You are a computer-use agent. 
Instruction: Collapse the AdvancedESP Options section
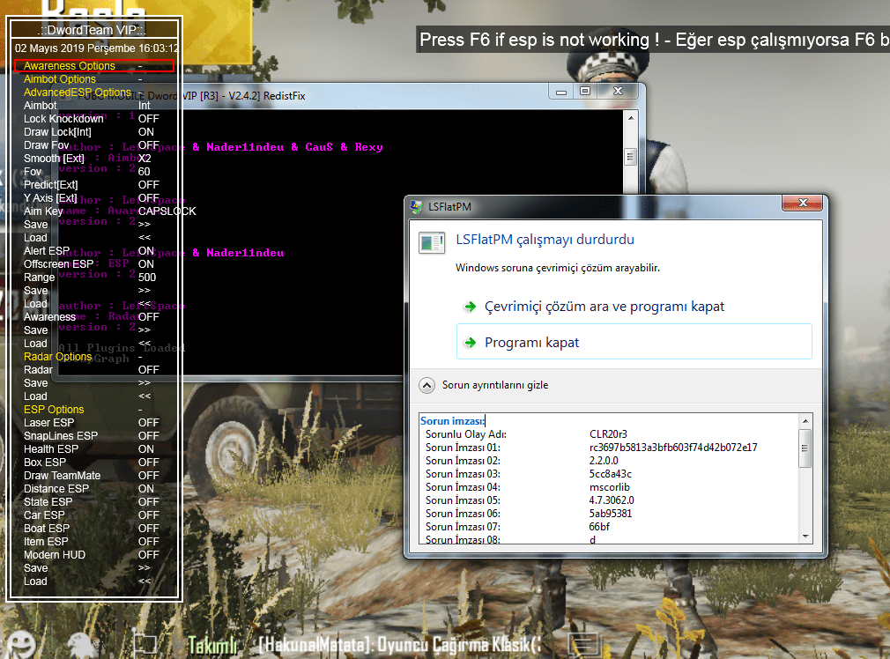pos(93,93)
